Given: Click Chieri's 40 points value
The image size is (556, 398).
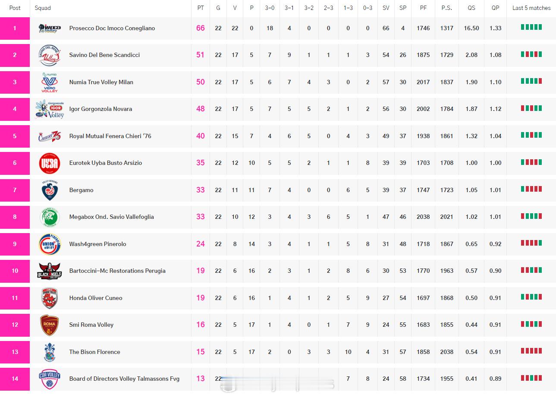Looking at the screenshot, I should (201, 136).
